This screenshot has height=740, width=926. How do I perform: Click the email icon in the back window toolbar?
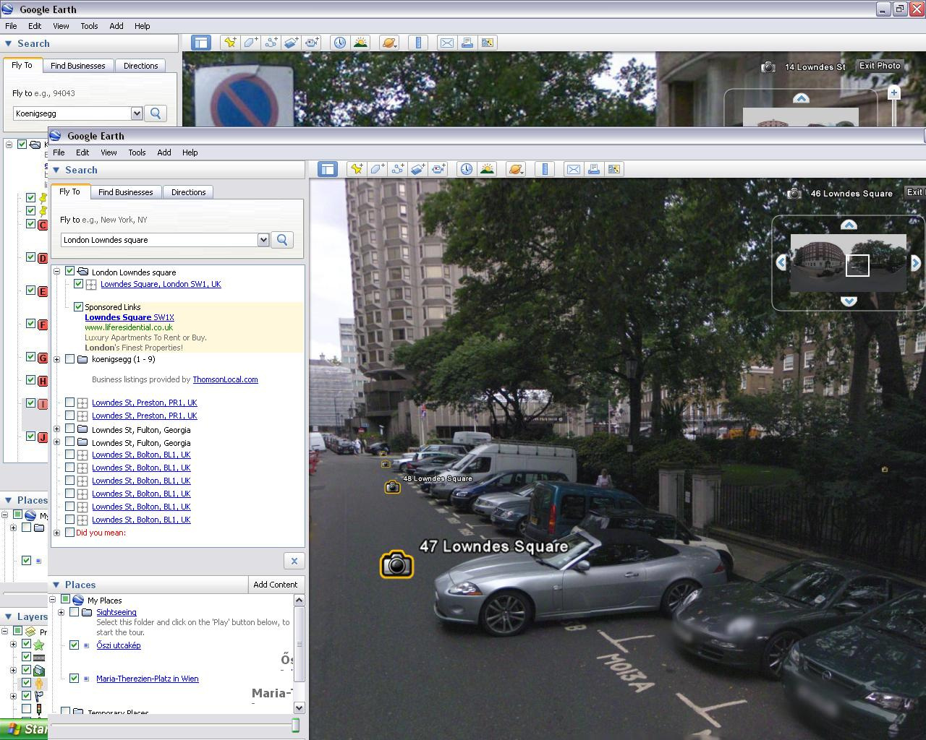[447, 43]
